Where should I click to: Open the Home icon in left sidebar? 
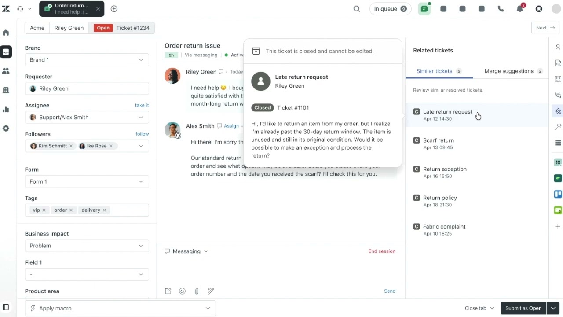coord(6,33)
